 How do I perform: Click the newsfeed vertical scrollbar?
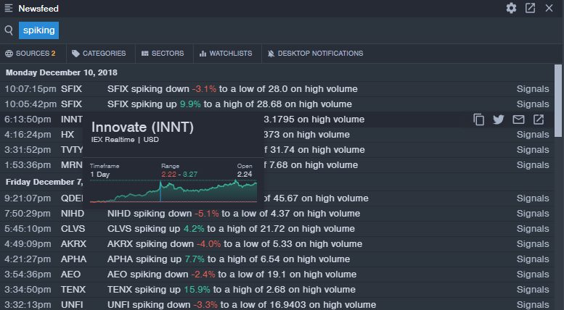558,101
